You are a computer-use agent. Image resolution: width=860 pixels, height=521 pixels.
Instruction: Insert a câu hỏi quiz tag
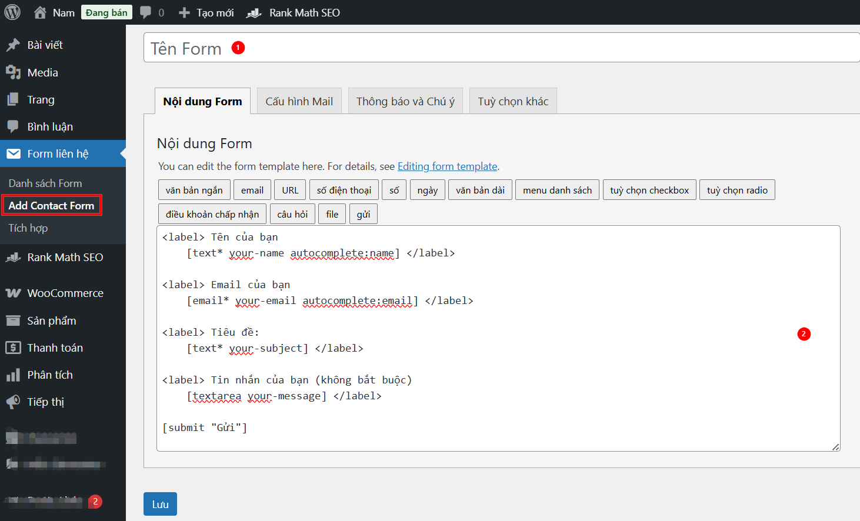(x=292, y=214)
